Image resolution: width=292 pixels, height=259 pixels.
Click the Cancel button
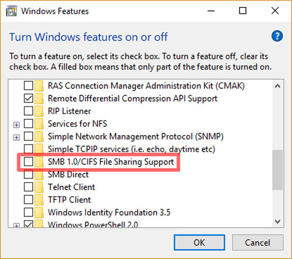[x=258, y=243]
